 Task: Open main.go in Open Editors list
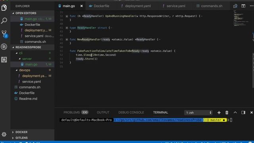[33, 19]
